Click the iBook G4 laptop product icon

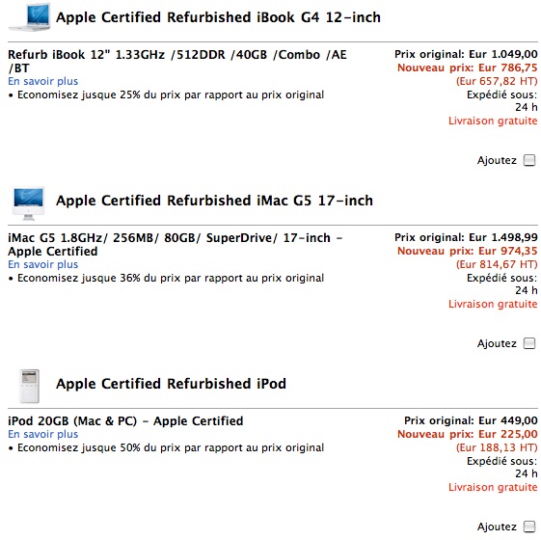pyautogui.click(x=30, y=17)
